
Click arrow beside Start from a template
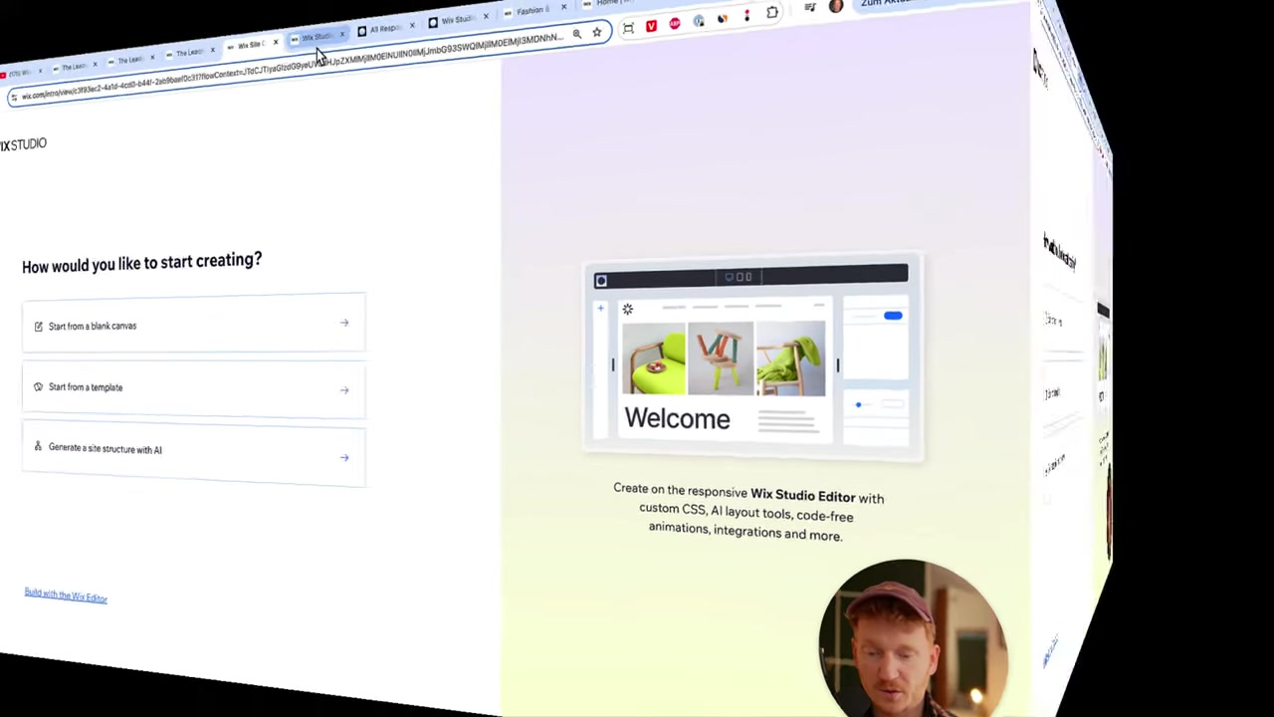(x=344, y=390)
